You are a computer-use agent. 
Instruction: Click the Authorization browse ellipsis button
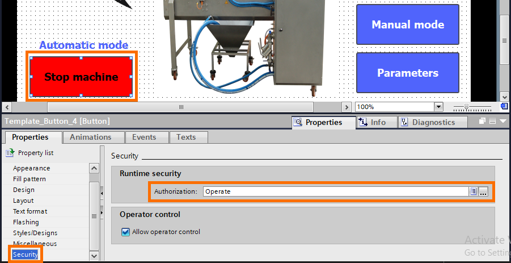483,191
